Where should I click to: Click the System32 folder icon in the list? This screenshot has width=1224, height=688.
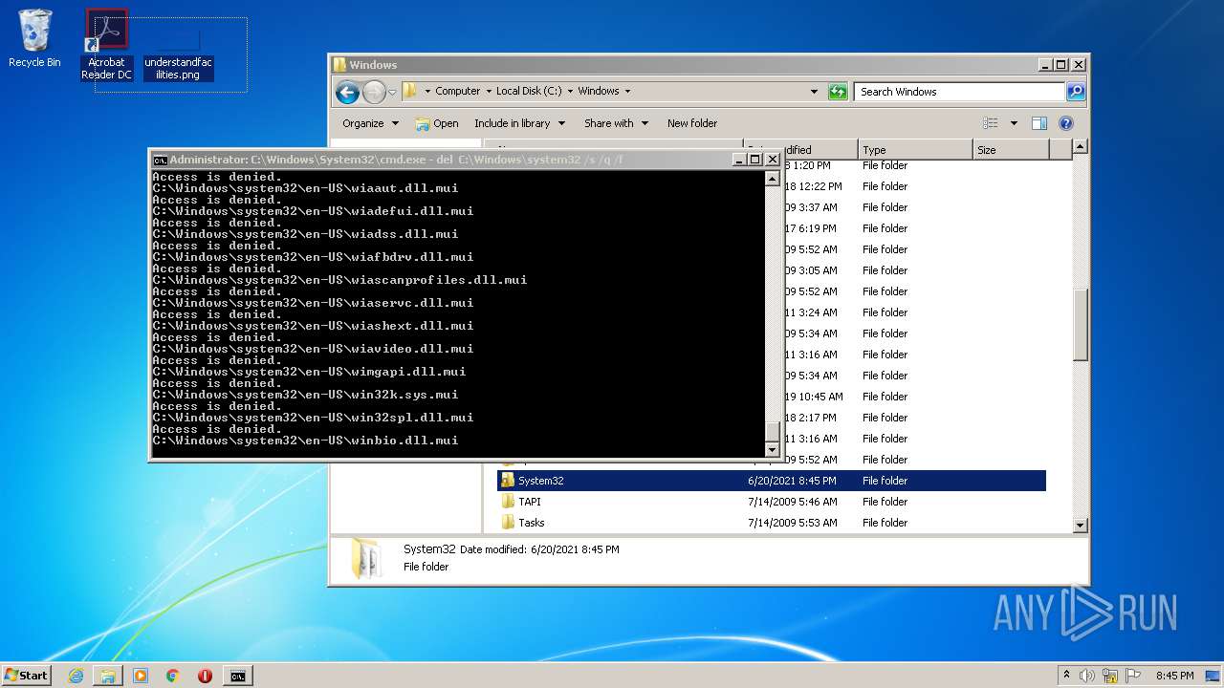[508, 481]
